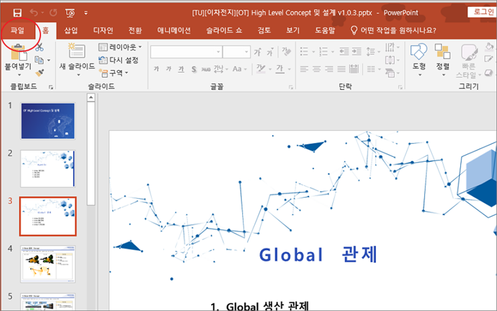
Task: Go to the 슬라이드 쇼 tab
Action: click(x=224, y=31)
